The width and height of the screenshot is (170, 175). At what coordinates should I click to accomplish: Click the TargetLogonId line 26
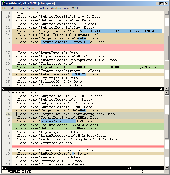click(x=88, y=42)
